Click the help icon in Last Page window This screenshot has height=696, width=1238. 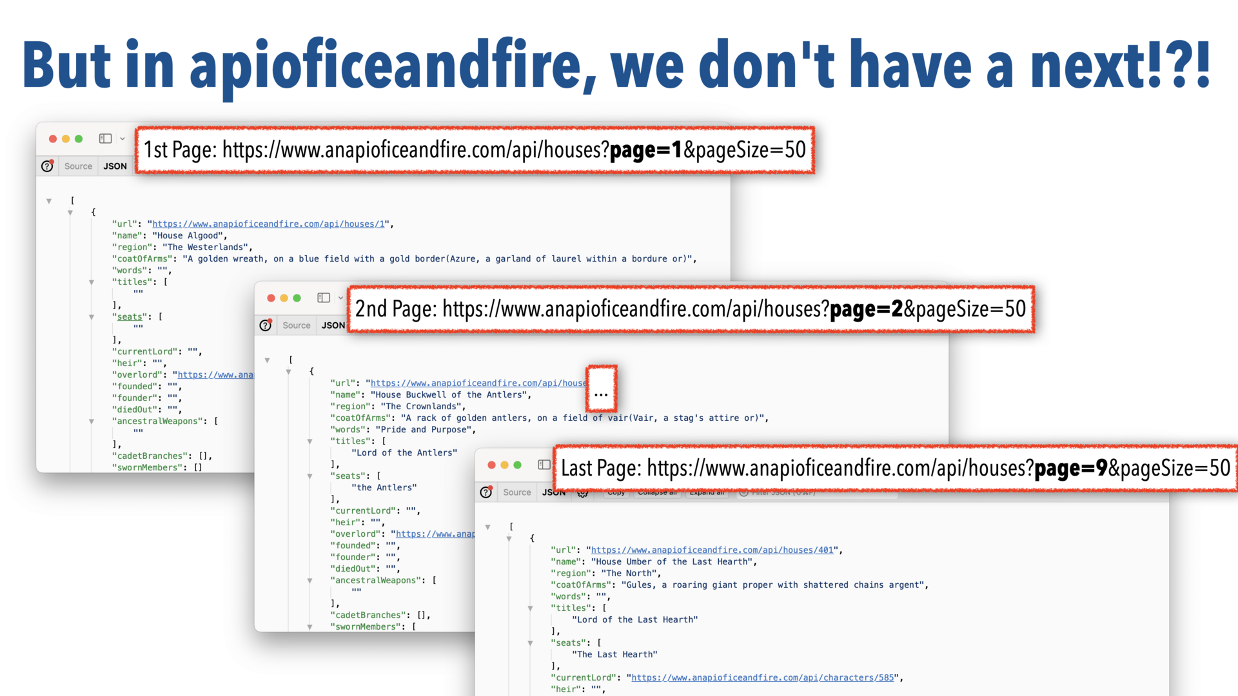[x=486, y=492]
